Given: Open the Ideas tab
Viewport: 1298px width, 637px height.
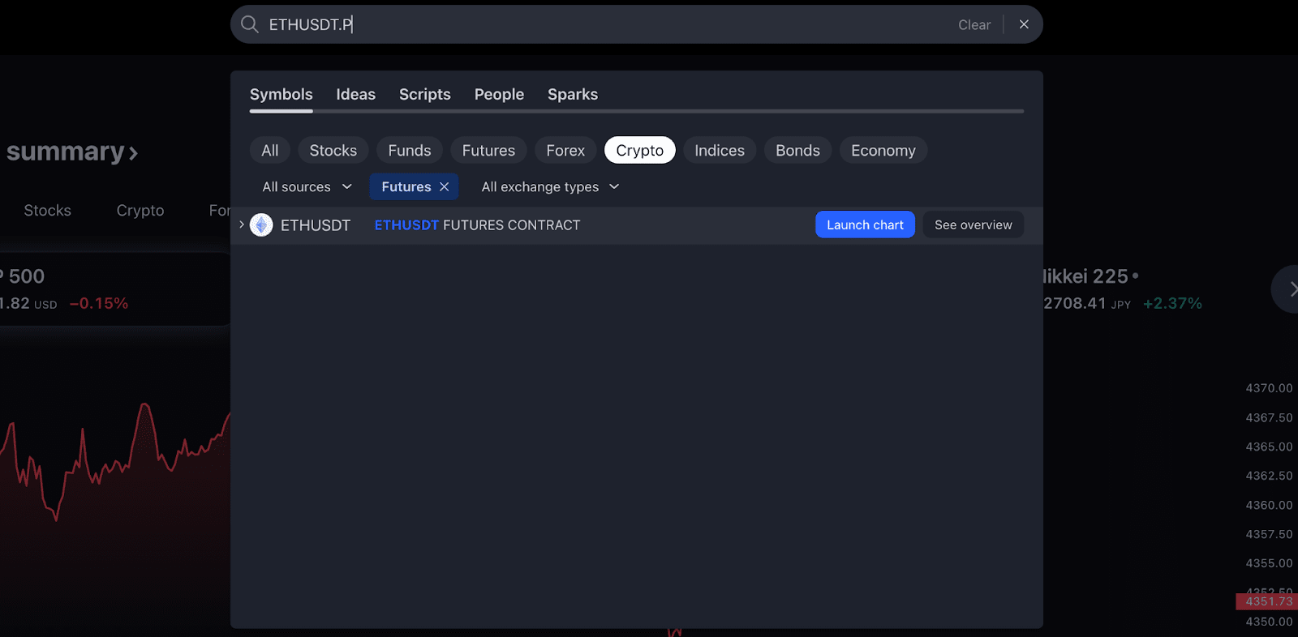Looking at the screenshot, I should coord(355,94).
